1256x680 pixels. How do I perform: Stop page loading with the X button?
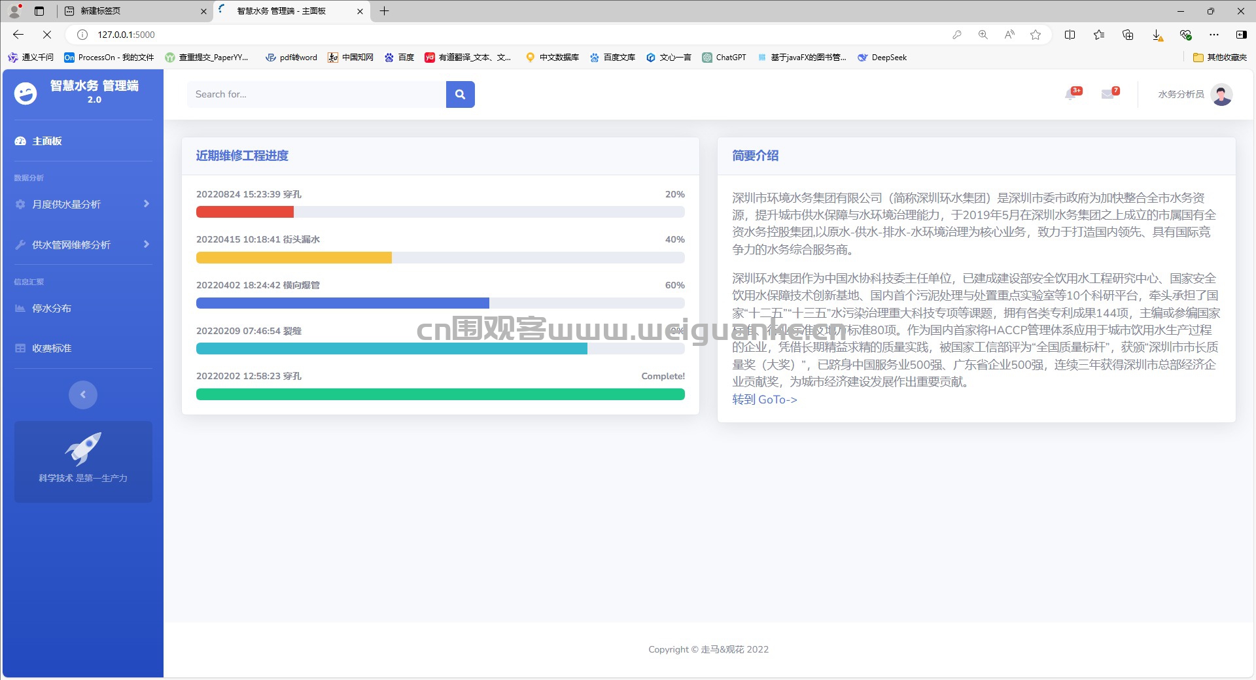pyautogui.click(x=47, y=35)
